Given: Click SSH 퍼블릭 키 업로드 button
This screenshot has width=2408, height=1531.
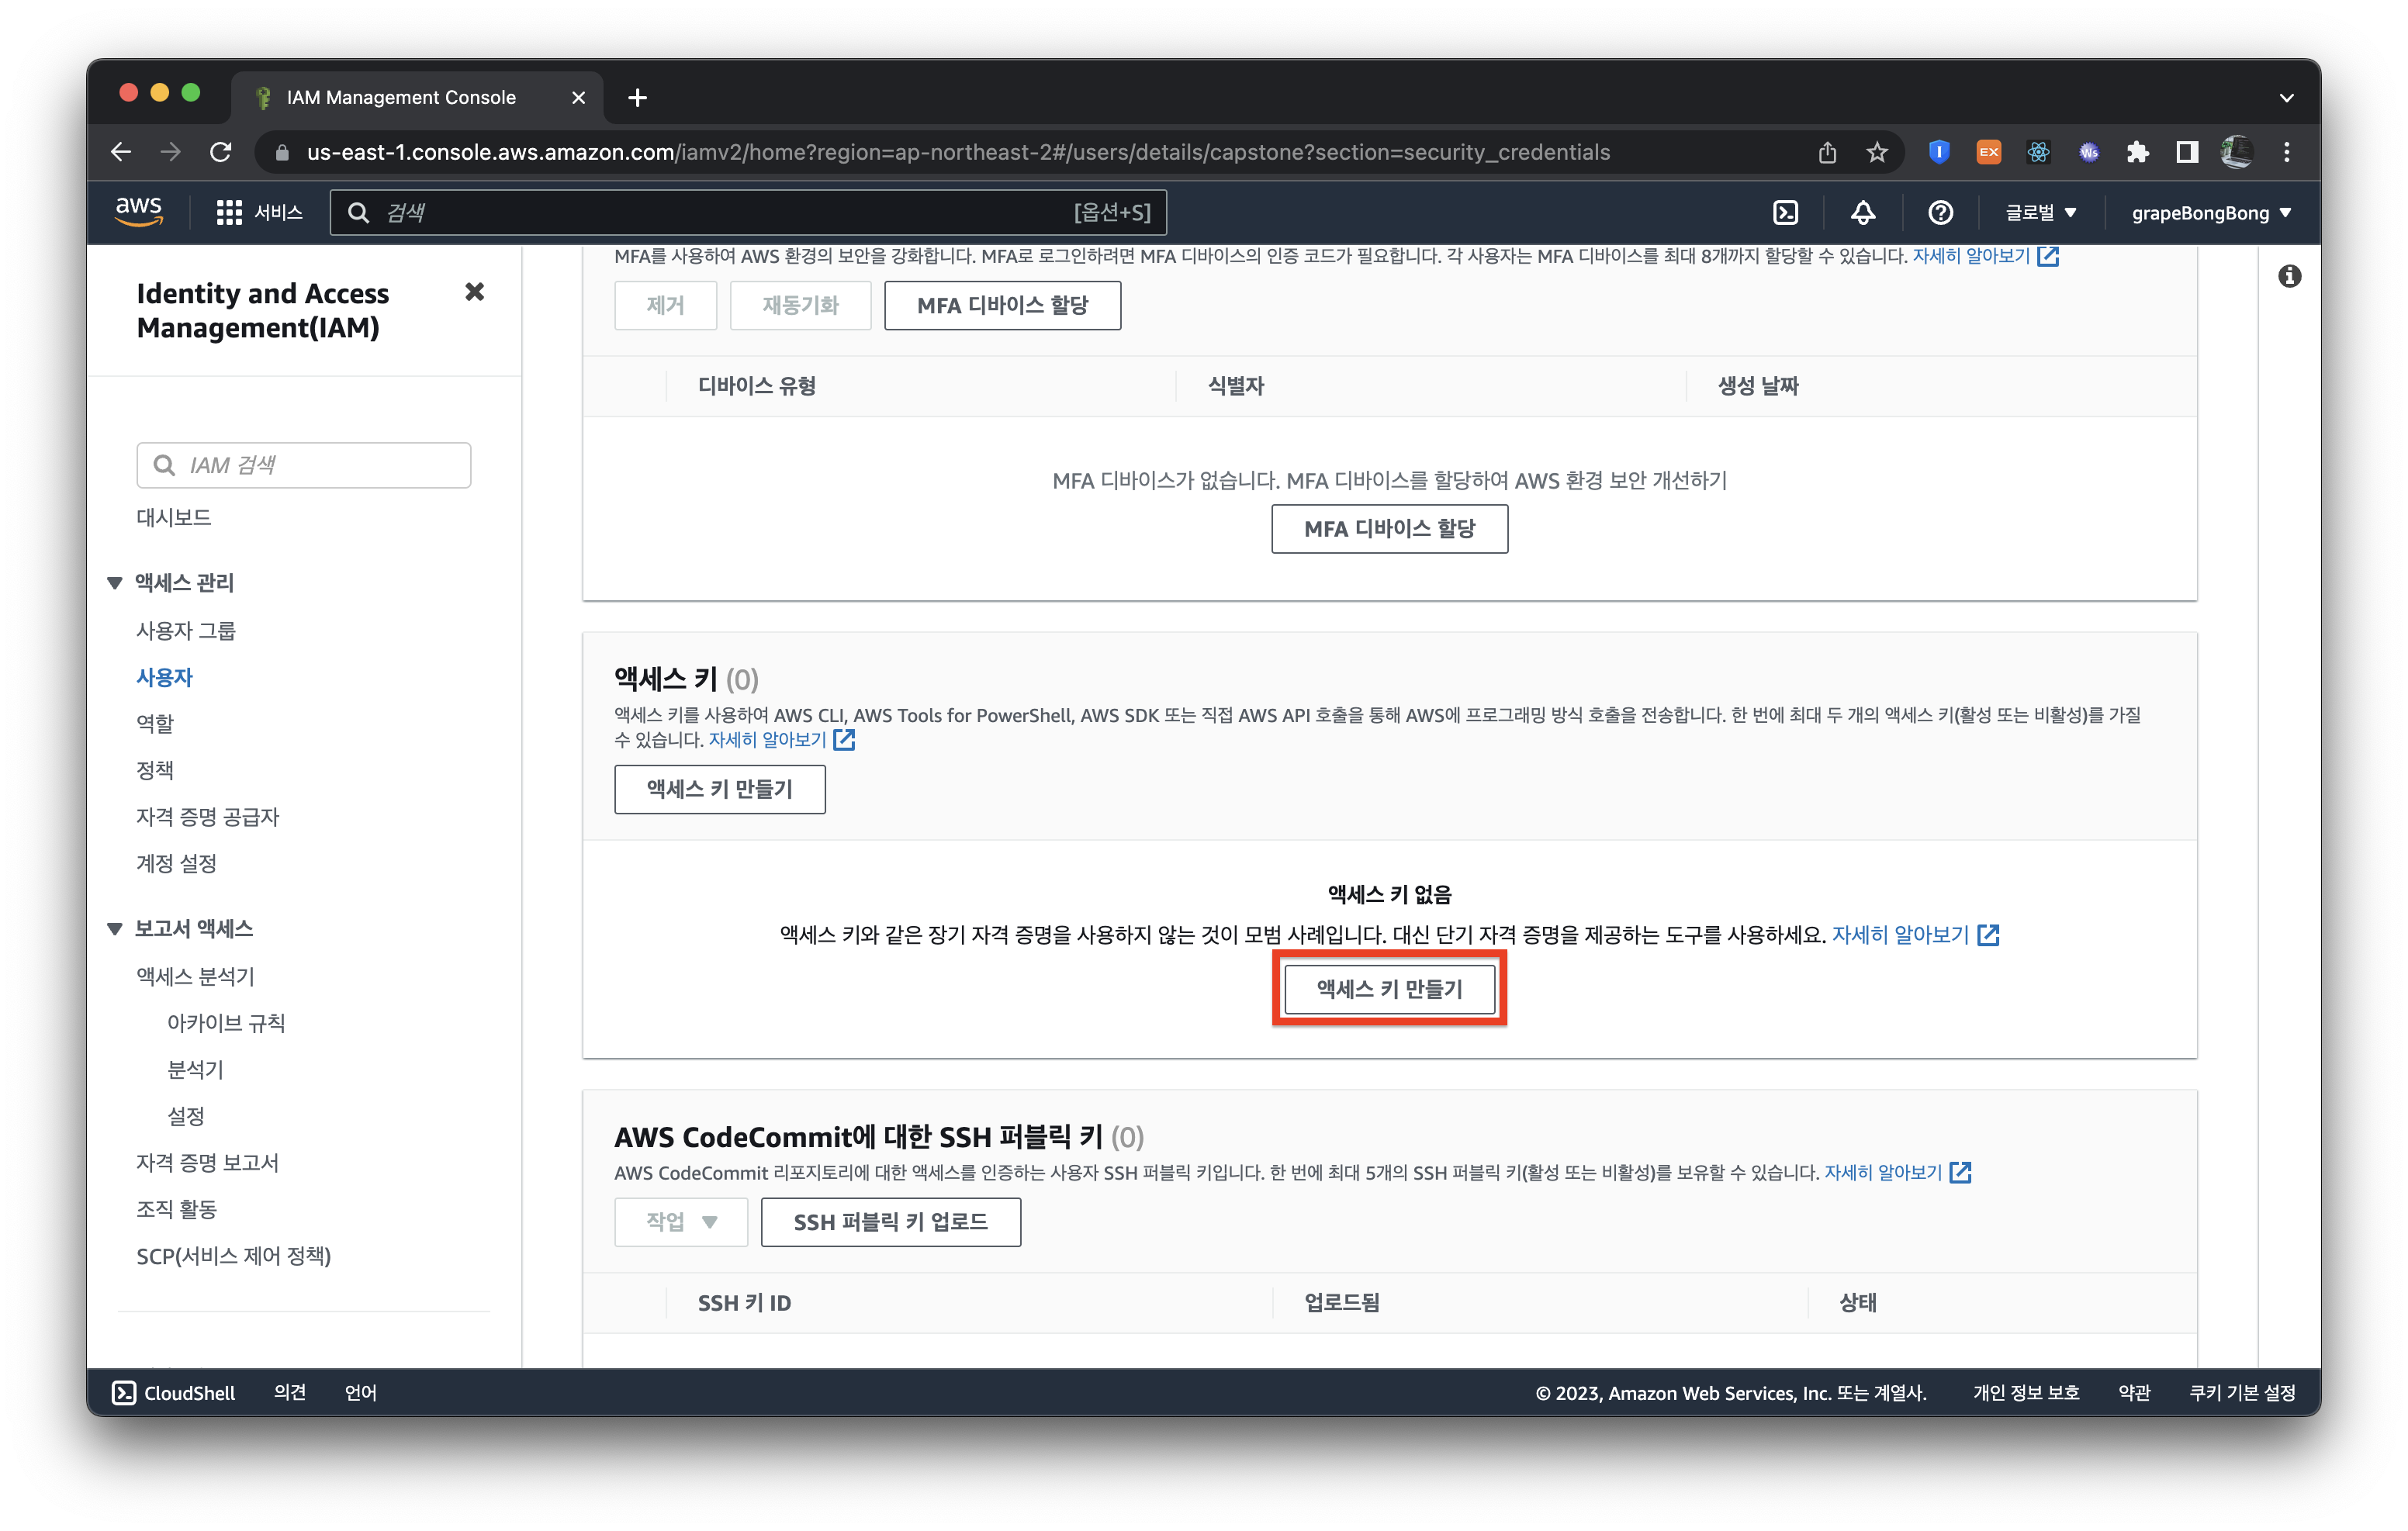Looking at the screenshot, I should coord(890,1221).
